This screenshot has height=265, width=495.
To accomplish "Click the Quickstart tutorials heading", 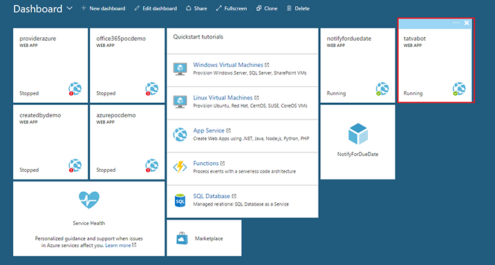I will (x=198, y=37).
